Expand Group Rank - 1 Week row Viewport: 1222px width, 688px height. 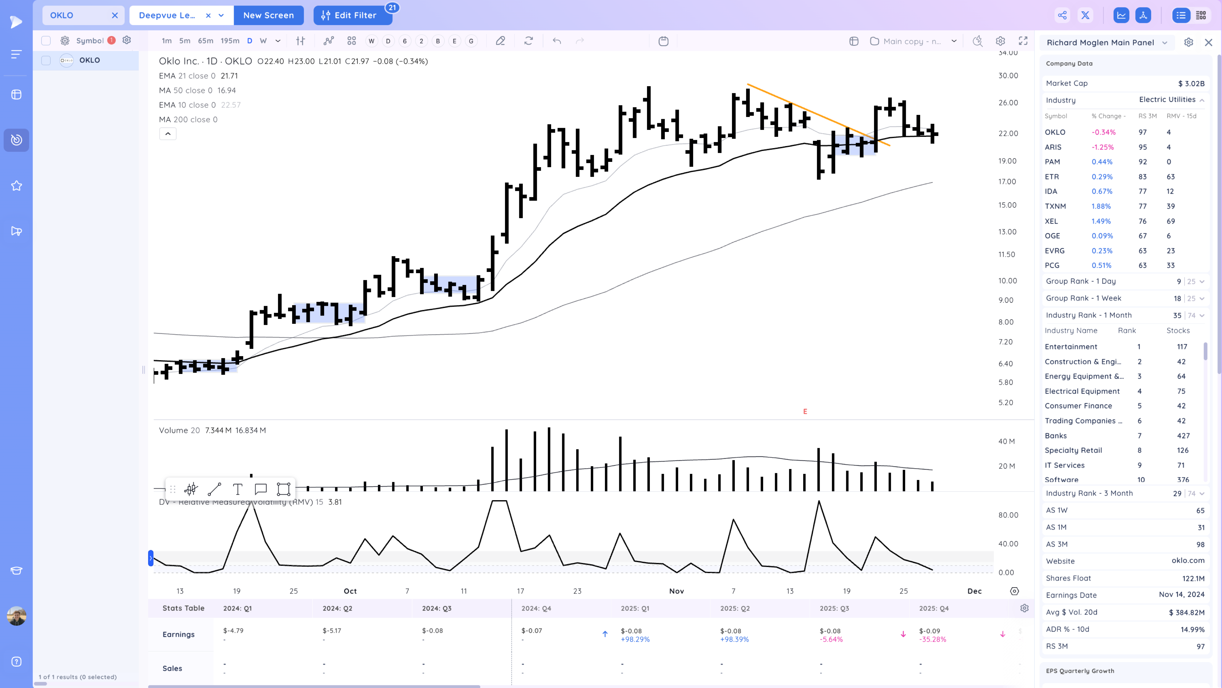click(1202, 298)
